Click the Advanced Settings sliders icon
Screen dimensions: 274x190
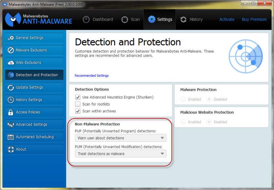point(11,125)
